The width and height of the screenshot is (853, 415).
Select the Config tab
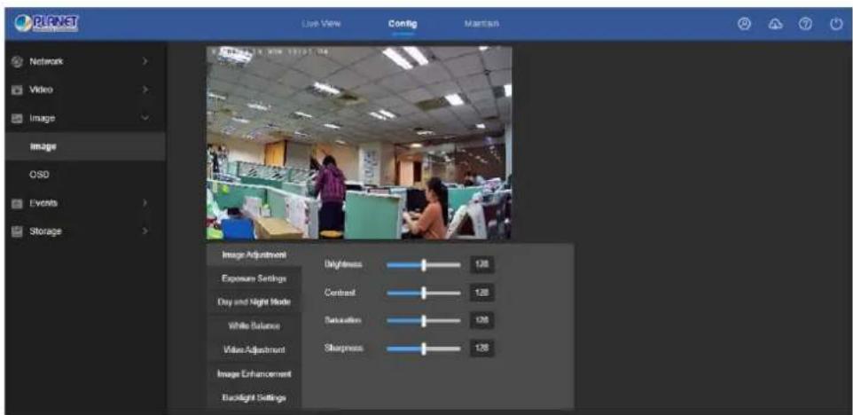[403, 23]
